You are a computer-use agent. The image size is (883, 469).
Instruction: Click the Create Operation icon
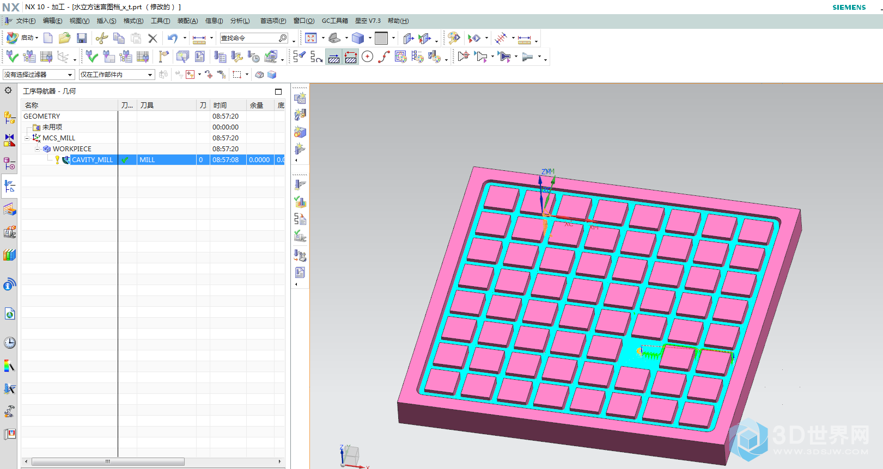pos(300,149)
